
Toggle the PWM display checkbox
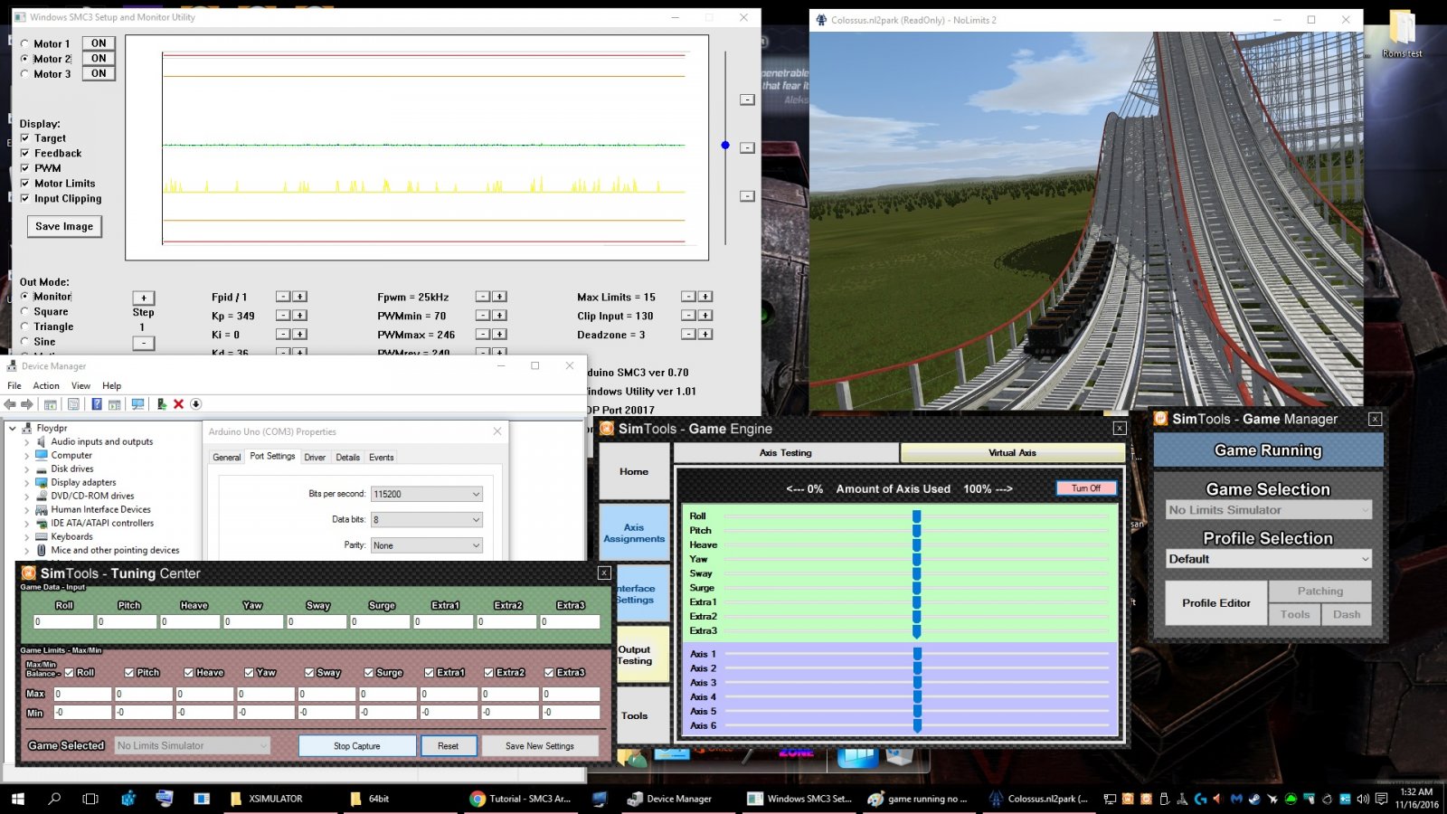pyautogui.click(x=25, y=168)
